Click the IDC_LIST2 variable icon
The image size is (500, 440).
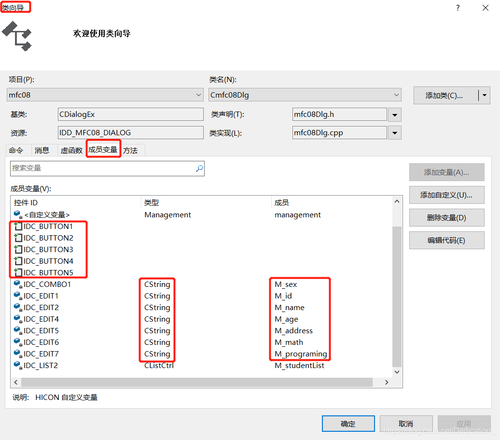[x=18, y=365]
